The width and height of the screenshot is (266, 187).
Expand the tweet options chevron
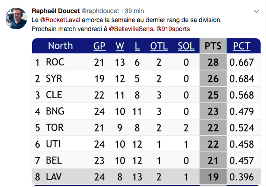point(257,11)
